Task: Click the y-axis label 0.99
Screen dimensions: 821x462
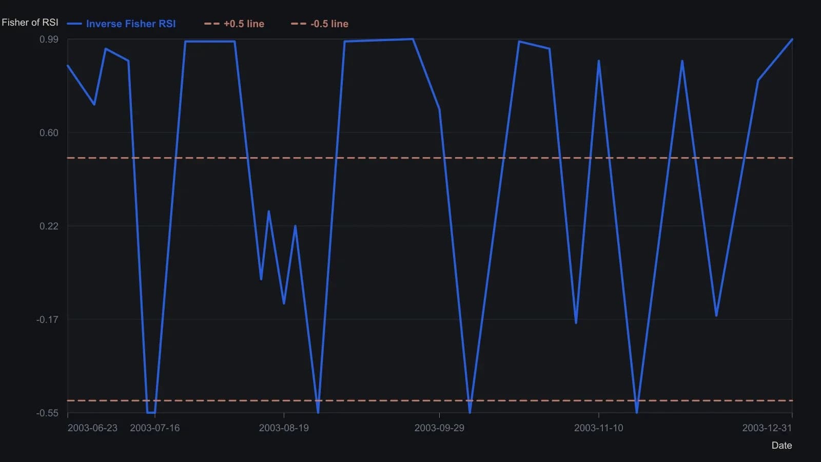Action: coord(49,40)
